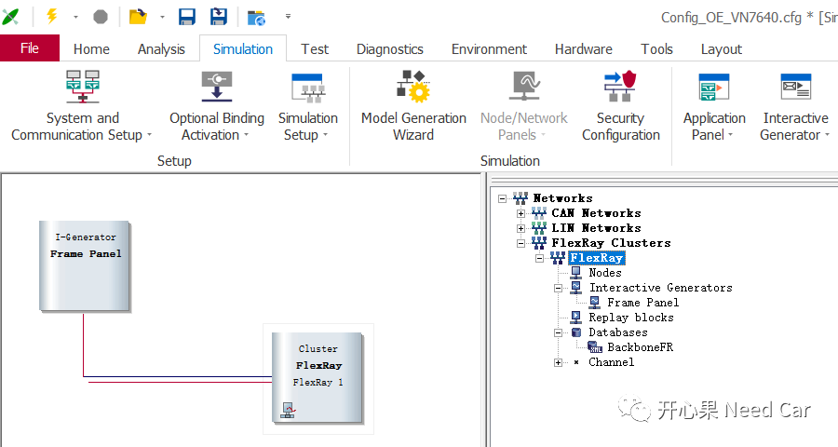Click the Application Panel icon

[x=714, y=88]
